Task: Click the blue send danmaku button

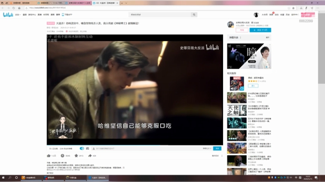Action: click(x=217, y=149)
